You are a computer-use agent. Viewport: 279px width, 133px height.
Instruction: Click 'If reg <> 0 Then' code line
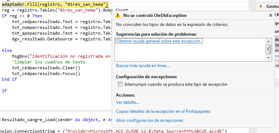22,16
